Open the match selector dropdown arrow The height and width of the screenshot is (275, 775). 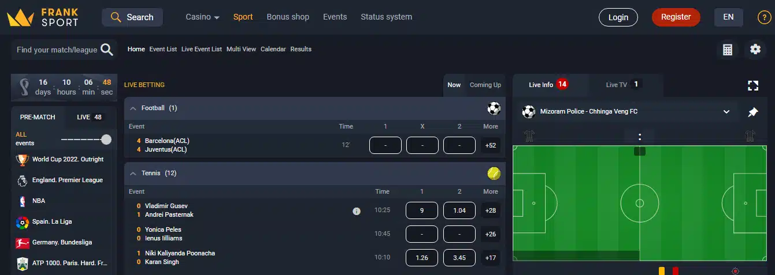pos(726,112)
